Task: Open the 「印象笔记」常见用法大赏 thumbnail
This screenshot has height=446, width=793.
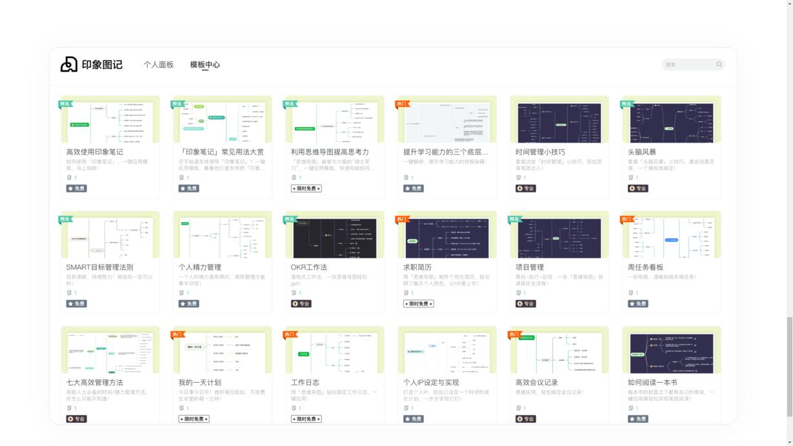Action: [x=223, y=119]
